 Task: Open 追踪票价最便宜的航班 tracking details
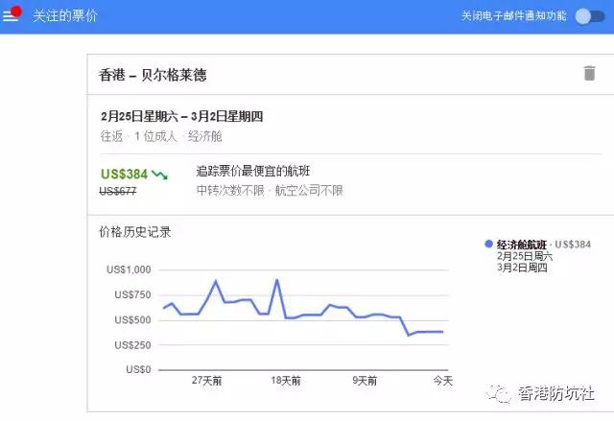click(x=253, y=171)
